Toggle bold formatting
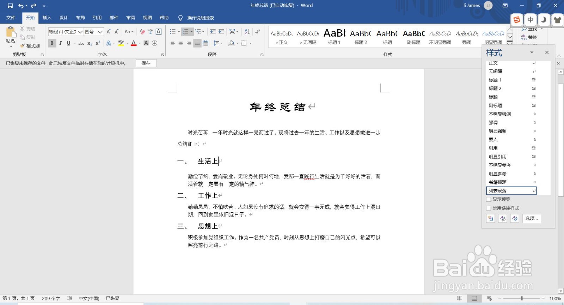 (52, 43)
